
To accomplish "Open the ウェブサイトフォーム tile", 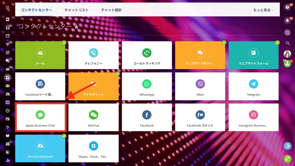I will pyautogui.click(x=254, y=55).
